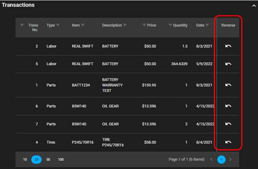Set page size to 100 items
This screenshot has height=169, width=258.
61,160
